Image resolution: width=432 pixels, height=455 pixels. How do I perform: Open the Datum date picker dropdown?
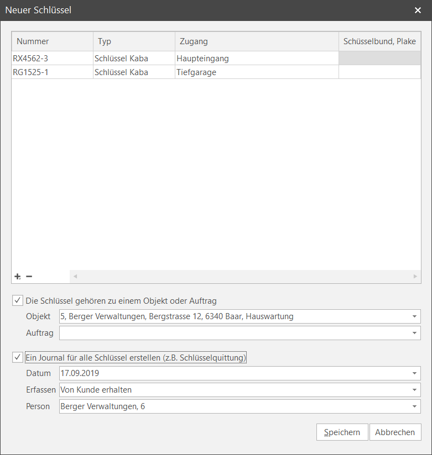click(x=414, y=373)
